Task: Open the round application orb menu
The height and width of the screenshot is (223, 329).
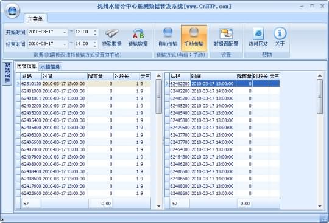Action: click(x=12, y=10)
